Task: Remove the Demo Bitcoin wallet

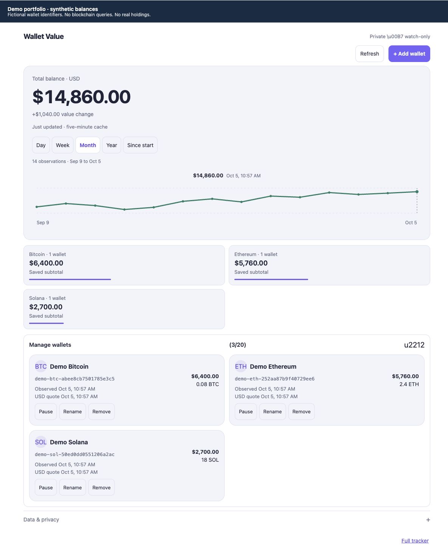Action: pyautogui.click(x=101, y=412)
